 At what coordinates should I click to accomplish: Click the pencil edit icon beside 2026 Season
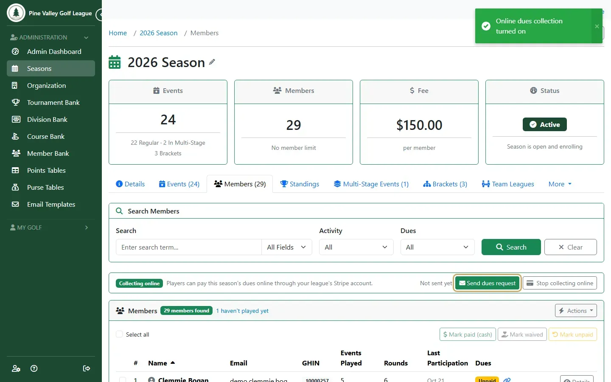coord(212,62)
